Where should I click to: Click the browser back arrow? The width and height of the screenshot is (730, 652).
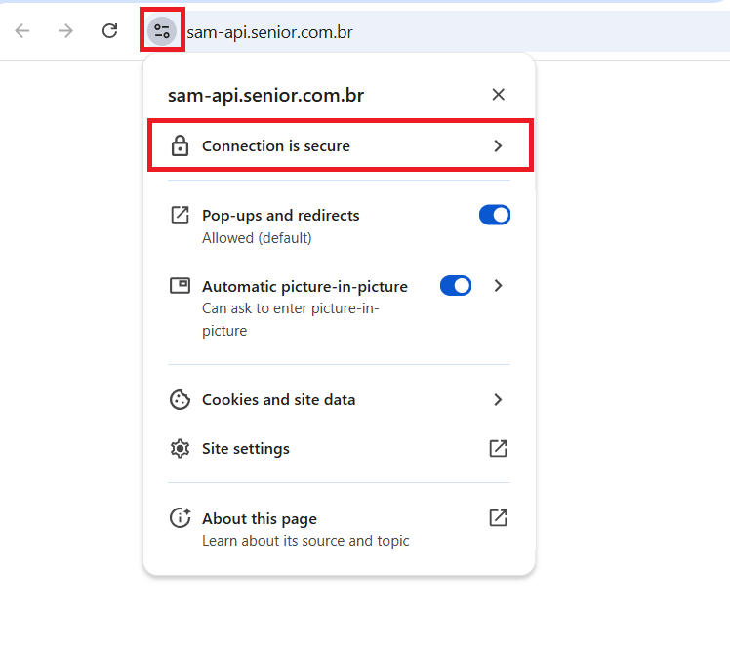click(22, 31)
